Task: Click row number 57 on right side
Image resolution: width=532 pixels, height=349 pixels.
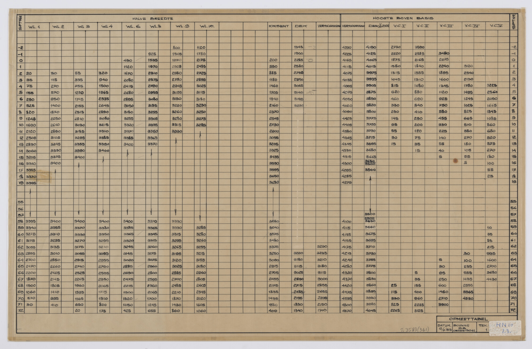Action: (513, 215)
